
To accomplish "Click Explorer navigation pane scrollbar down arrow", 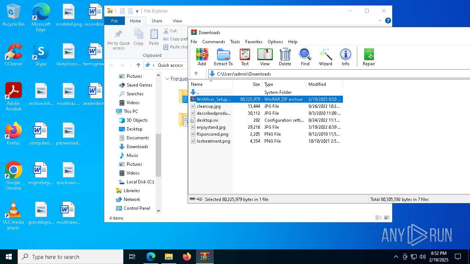I will point(159,211).
